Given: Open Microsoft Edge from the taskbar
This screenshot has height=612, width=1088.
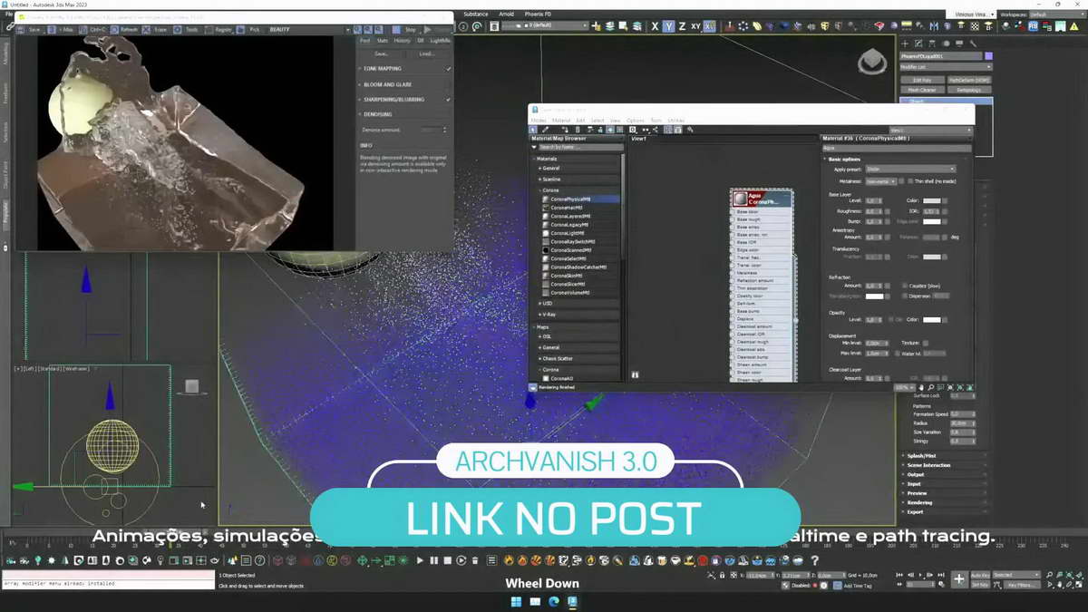Looking at the screenshot, I should (554, 601).
